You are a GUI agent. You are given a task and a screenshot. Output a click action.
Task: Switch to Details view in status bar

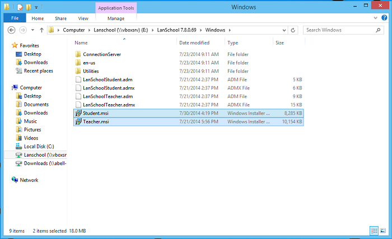point(374,231)
